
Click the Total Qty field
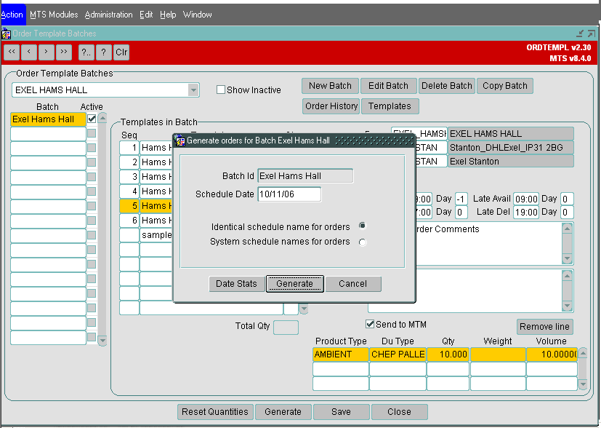[286, 328]
